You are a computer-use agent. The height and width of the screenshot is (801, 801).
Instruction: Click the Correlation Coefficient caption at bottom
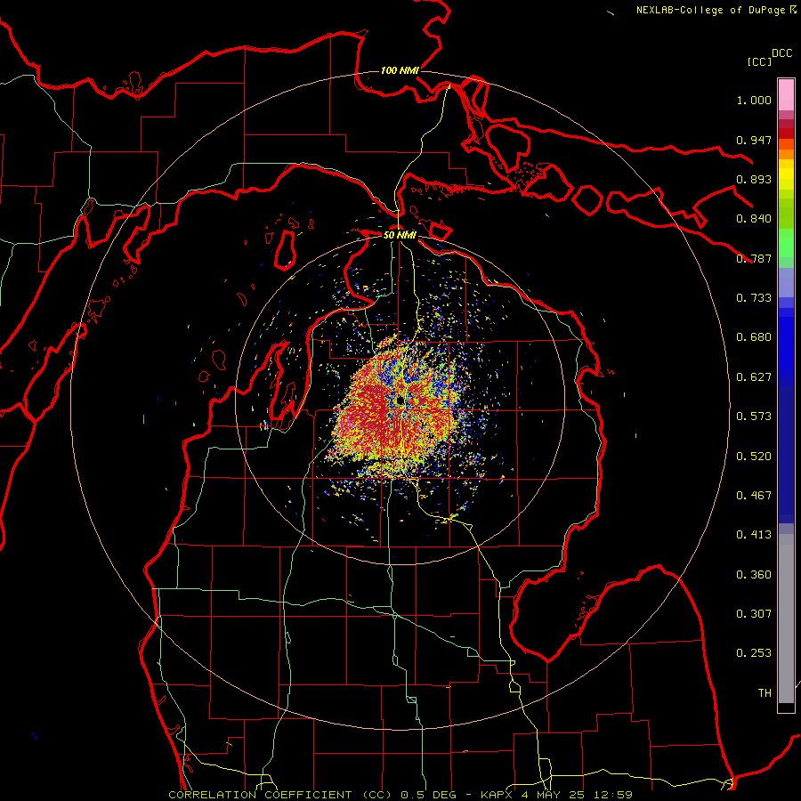[400, 795]
